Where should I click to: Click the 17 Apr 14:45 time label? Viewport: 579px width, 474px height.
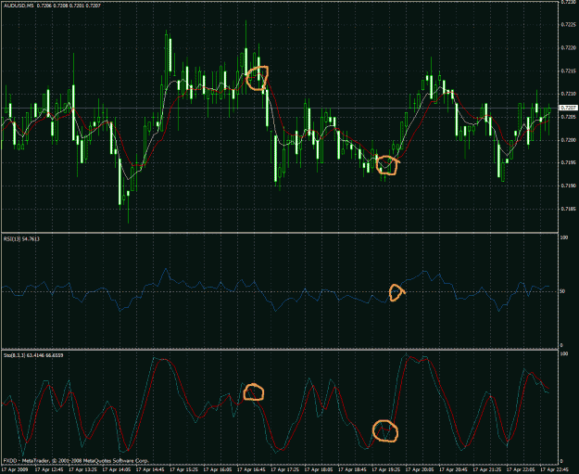tap(152, 470)
